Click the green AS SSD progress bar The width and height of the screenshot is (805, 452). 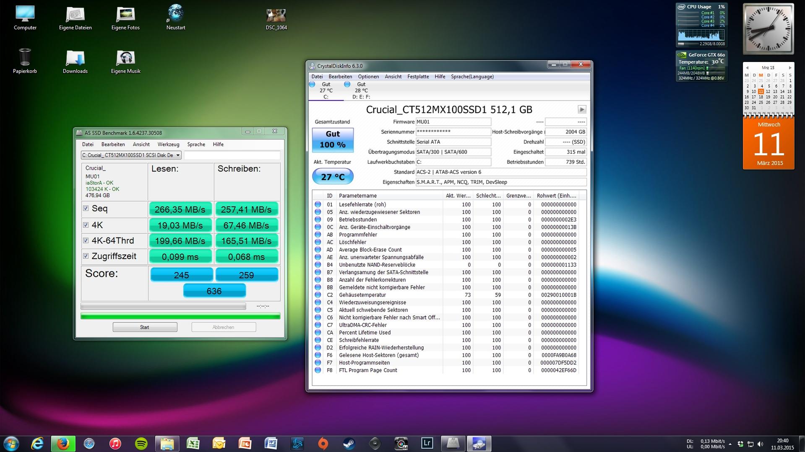(180, 316)
